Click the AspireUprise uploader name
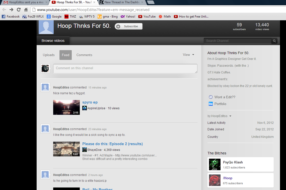 pyautogui.click(x=96, y=108)
